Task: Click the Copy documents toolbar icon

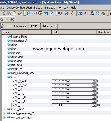Action: (9, 13)
